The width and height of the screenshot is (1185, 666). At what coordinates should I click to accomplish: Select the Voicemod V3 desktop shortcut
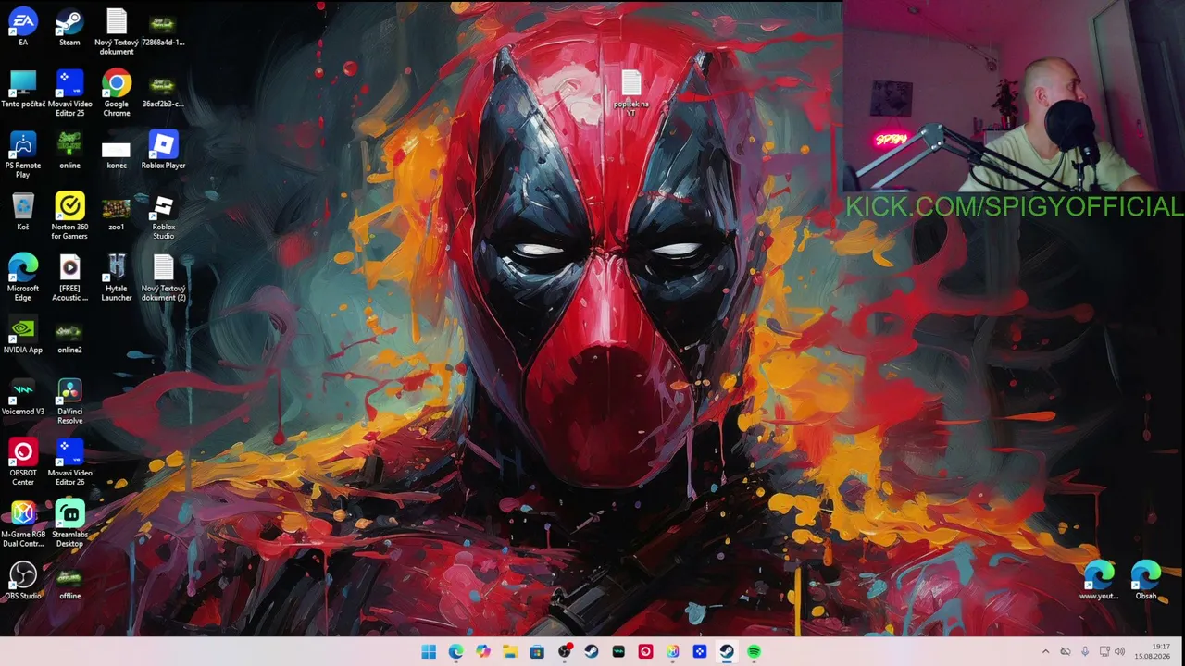coord(23,397)
